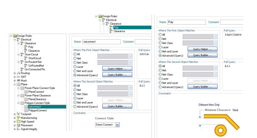Click the Routing rules category icon
257x138 pixels.
[18, 73]
